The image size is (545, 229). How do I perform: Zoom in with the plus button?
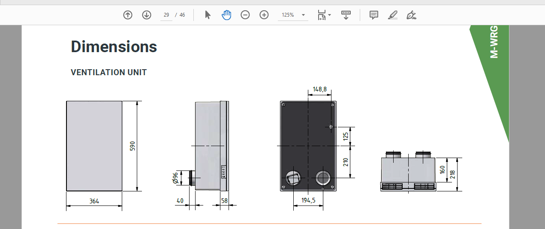click(x=264, y=15)
